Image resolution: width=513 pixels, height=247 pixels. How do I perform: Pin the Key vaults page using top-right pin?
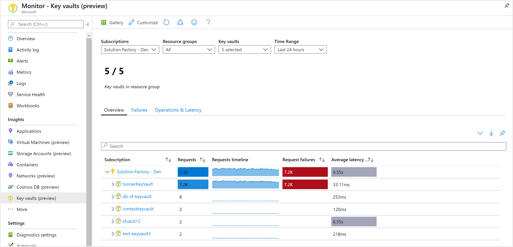coord(507,5)
